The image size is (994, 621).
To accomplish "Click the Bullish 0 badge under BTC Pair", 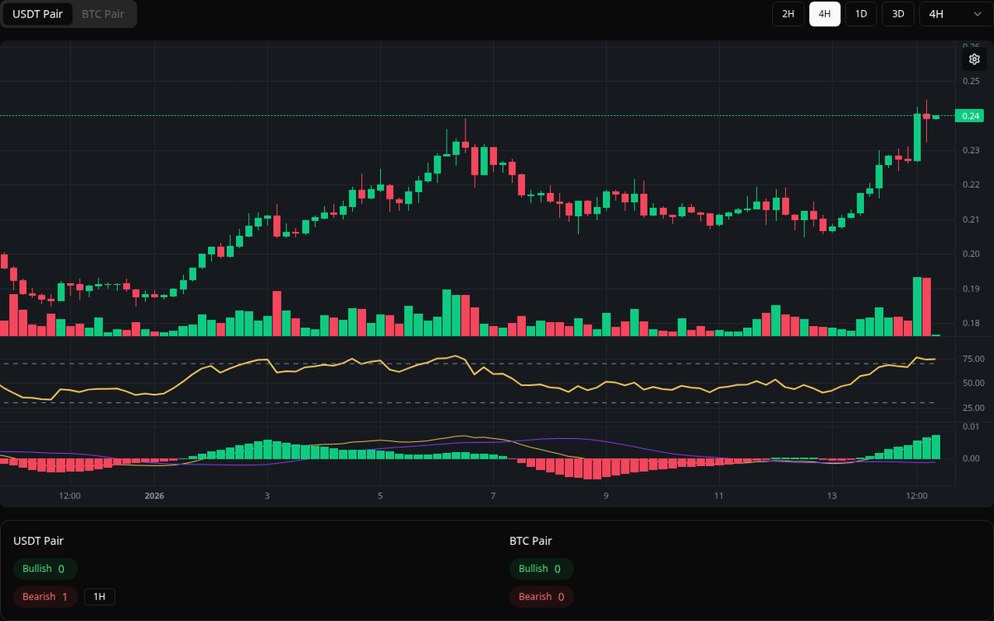I will (542, 569).
